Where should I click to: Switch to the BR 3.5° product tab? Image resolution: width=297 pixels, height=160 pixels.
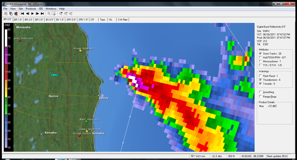pos(39,20)
